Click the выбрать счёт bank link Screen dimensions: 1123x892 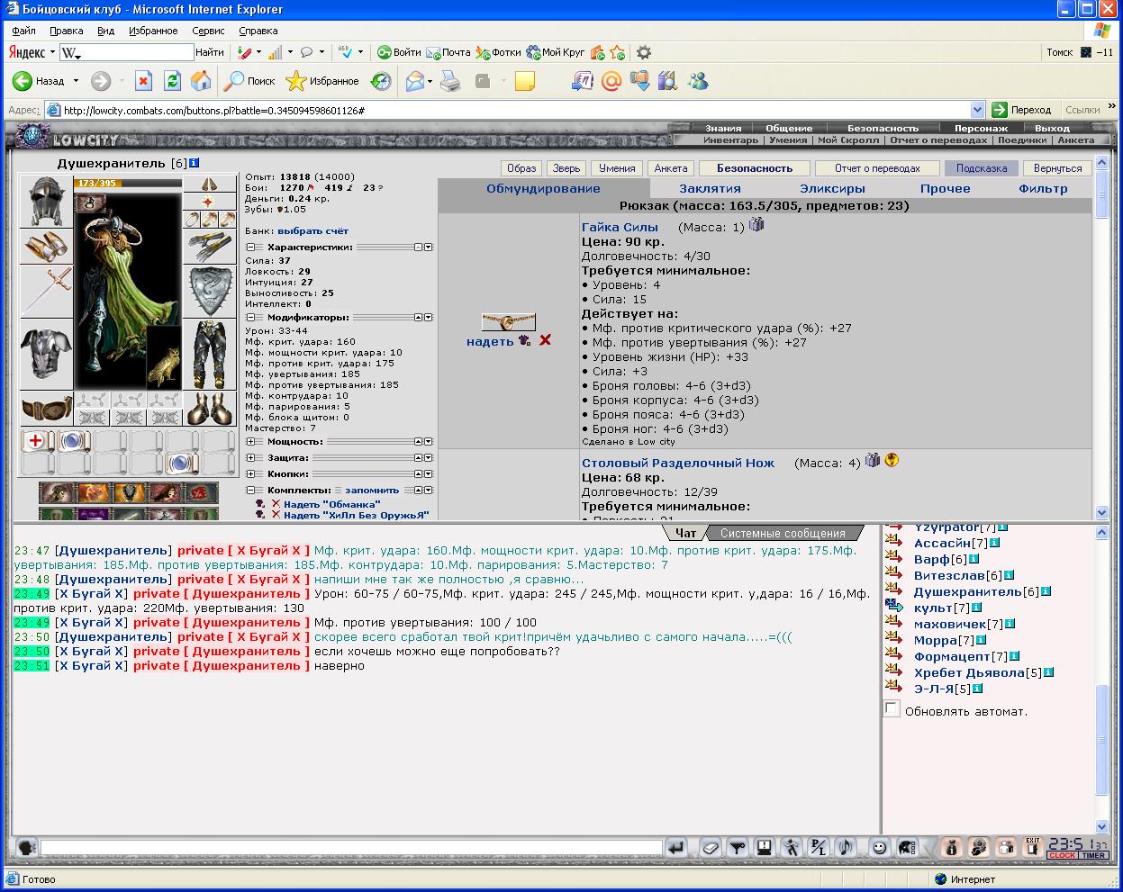click(312, 231)
